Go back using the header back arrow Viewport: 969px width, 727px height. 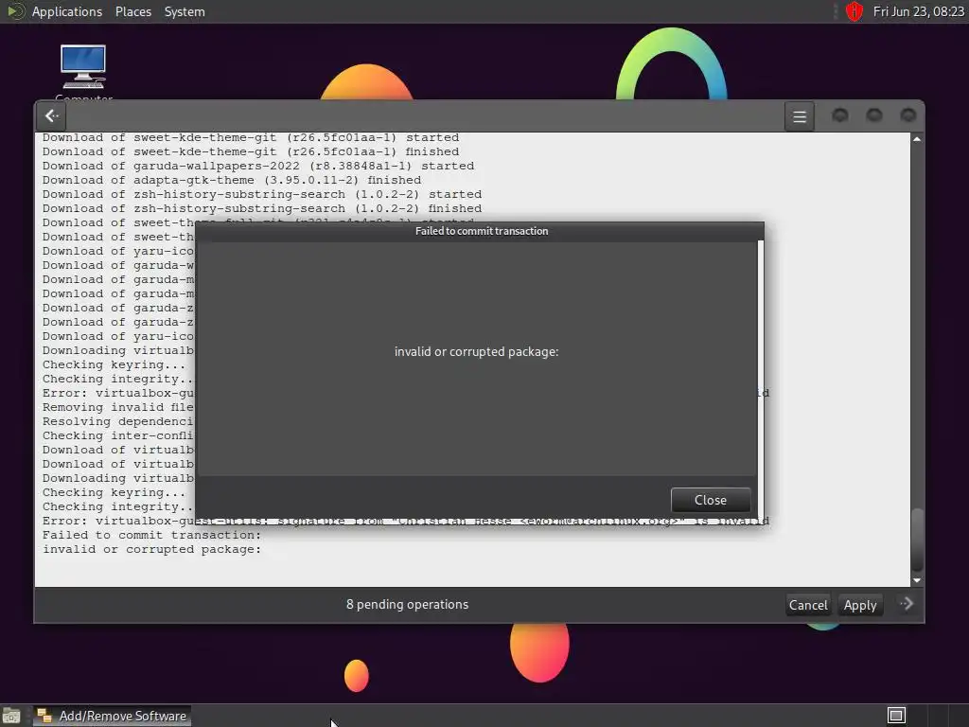(52, 115)
